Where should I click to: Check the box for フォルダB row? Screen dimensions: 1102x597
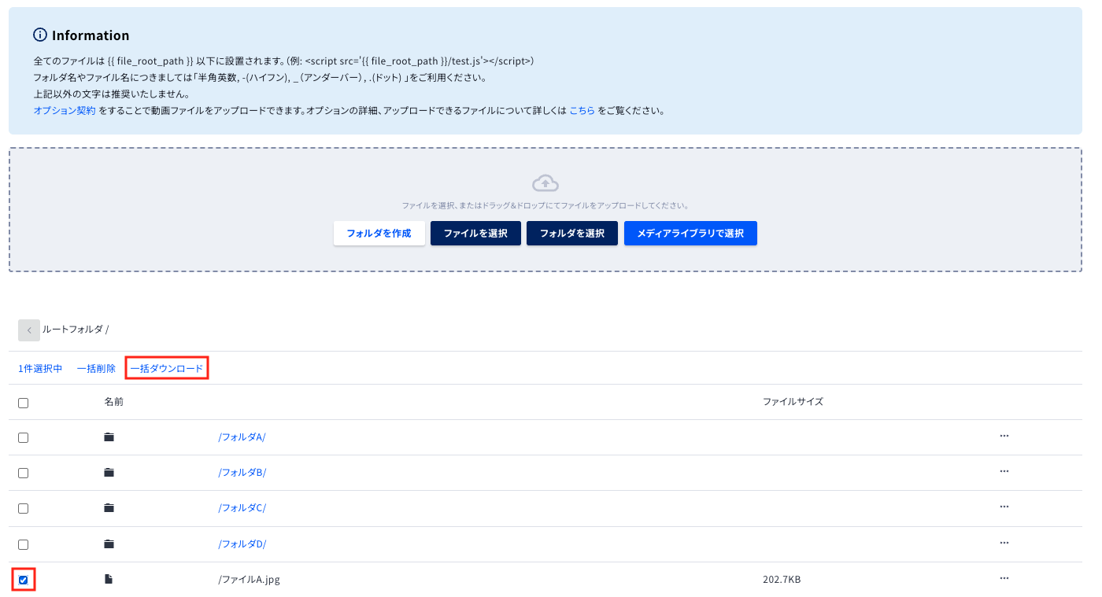23,474
